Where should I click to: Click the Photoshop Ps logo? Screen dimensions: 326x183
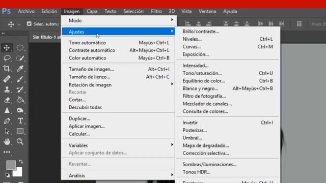pyautogui.click(x=6, y=11)
